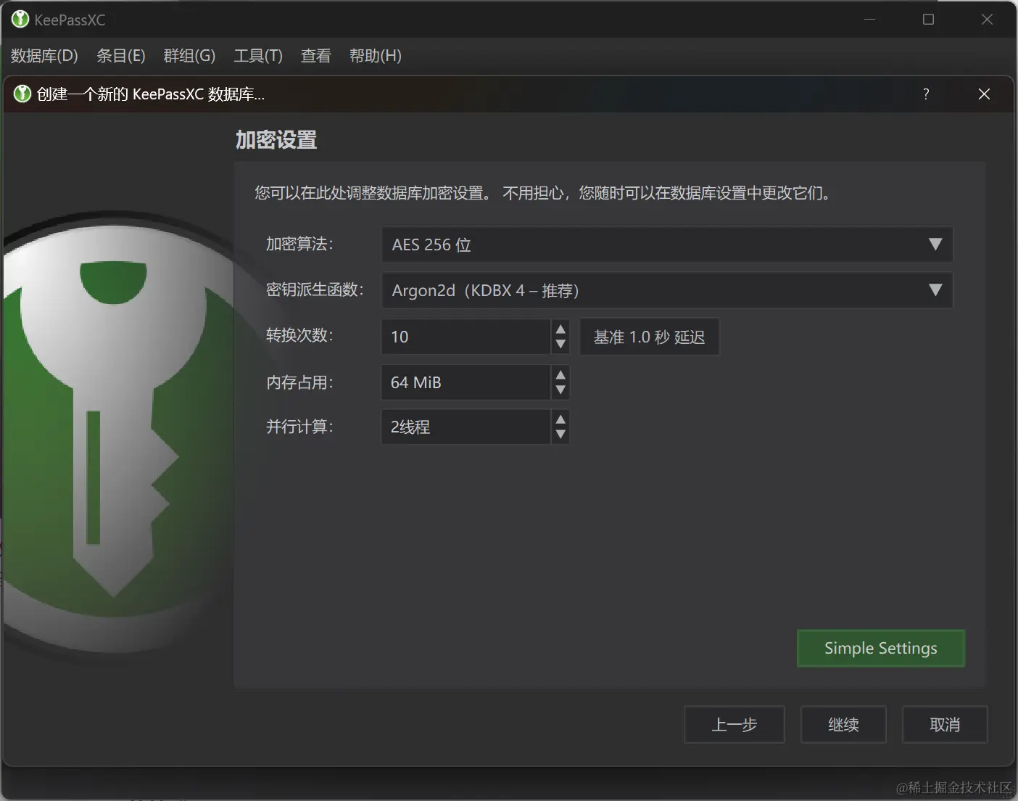Open the 查看 menu

[x=316, y=56]
